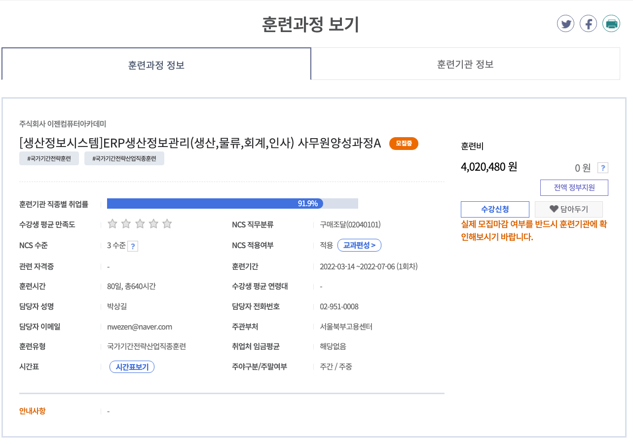This screenshot has width=633, height=444.
Task: Click training type value 국가기간전략산업직종훈련
Action: click(147, 346)
